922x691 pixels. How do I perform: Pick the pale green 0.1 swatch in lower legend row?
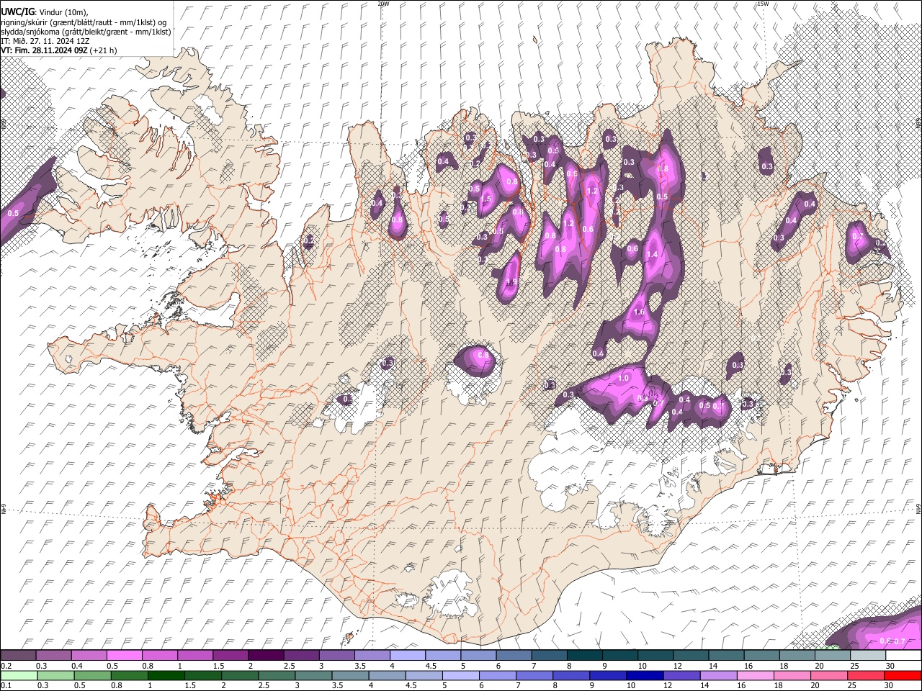[19, 675]
